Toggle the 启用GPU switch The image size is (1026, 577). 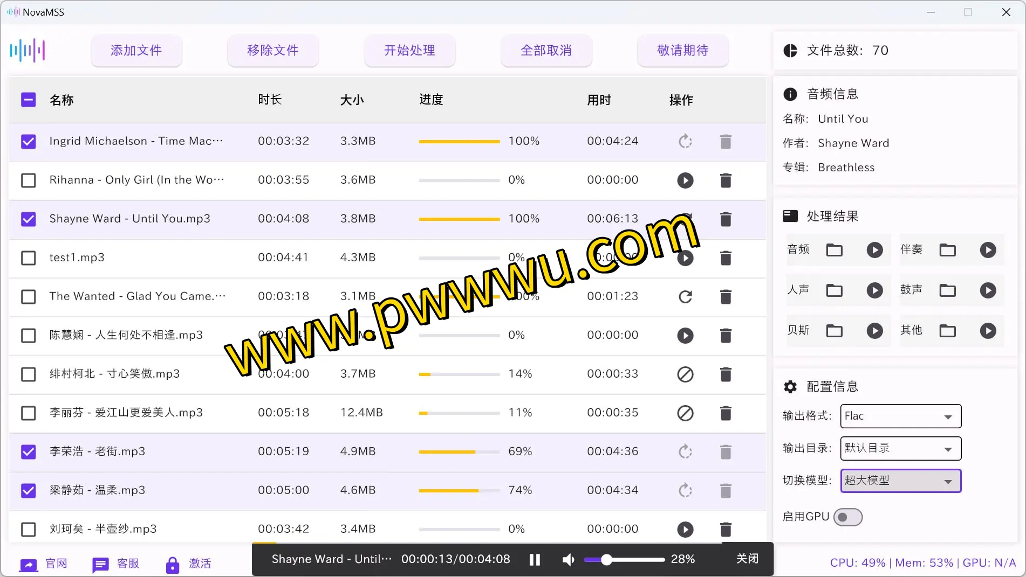point(847,517)
